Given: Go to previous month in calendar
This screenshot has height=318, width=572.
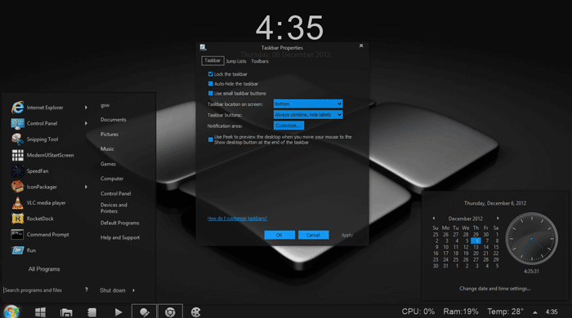Looking at the screenshot, I should coord(434,219).
